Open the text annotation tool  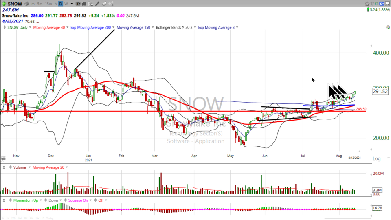78,4
